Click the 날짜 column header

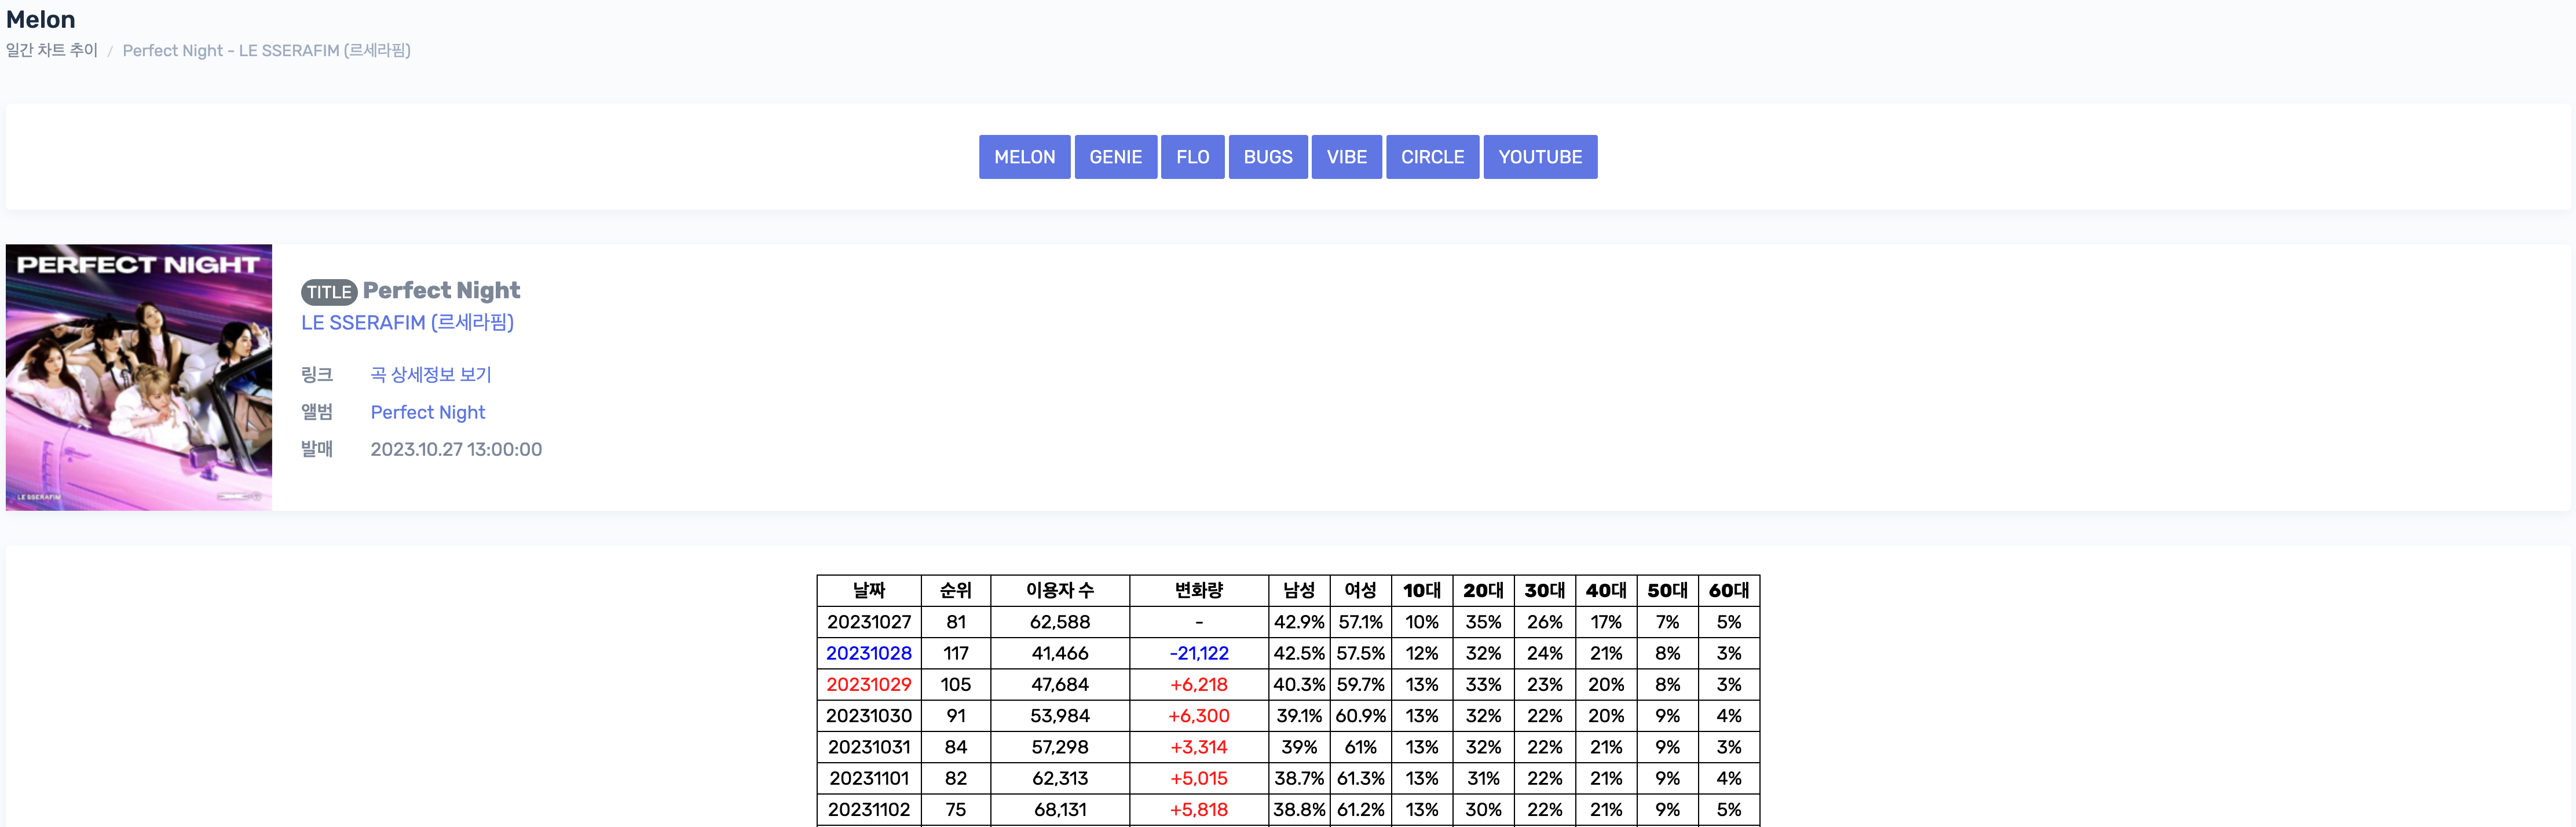coord(868,590)
